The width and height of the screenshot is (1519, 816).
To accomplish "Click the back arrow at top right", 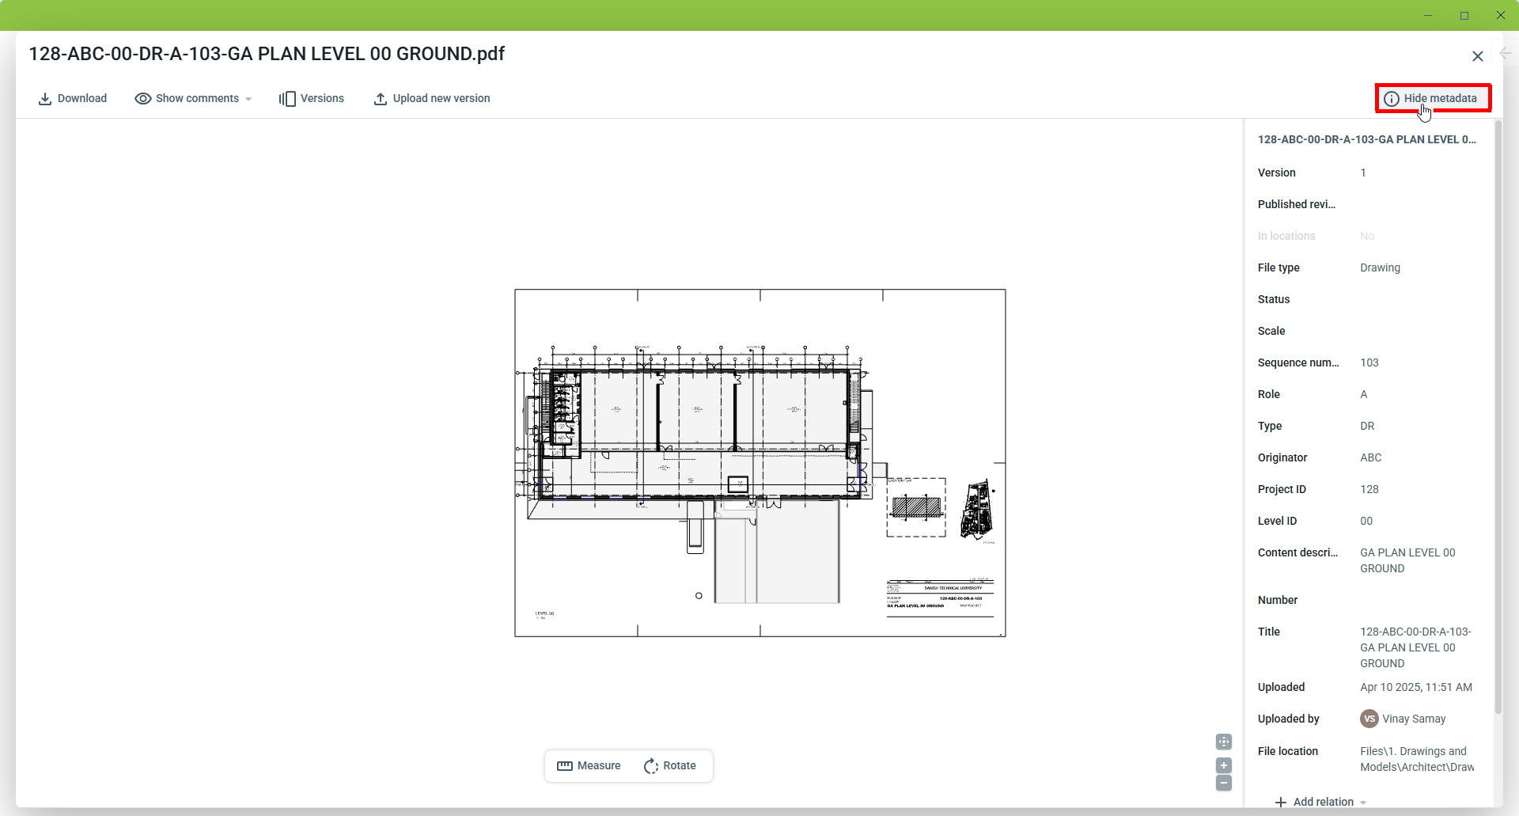I will [1506, 53].
